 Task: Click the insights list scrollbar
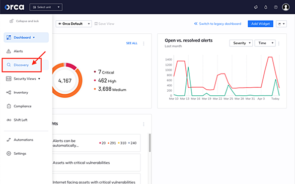click(150, 143)
